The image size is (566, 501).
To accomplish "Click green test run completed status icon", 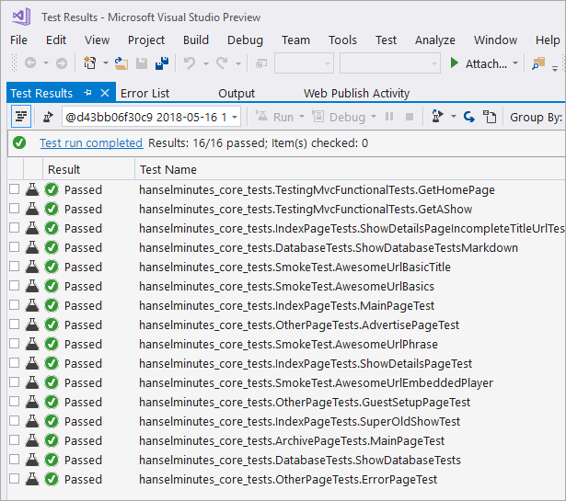I will [x=19, y=142].
